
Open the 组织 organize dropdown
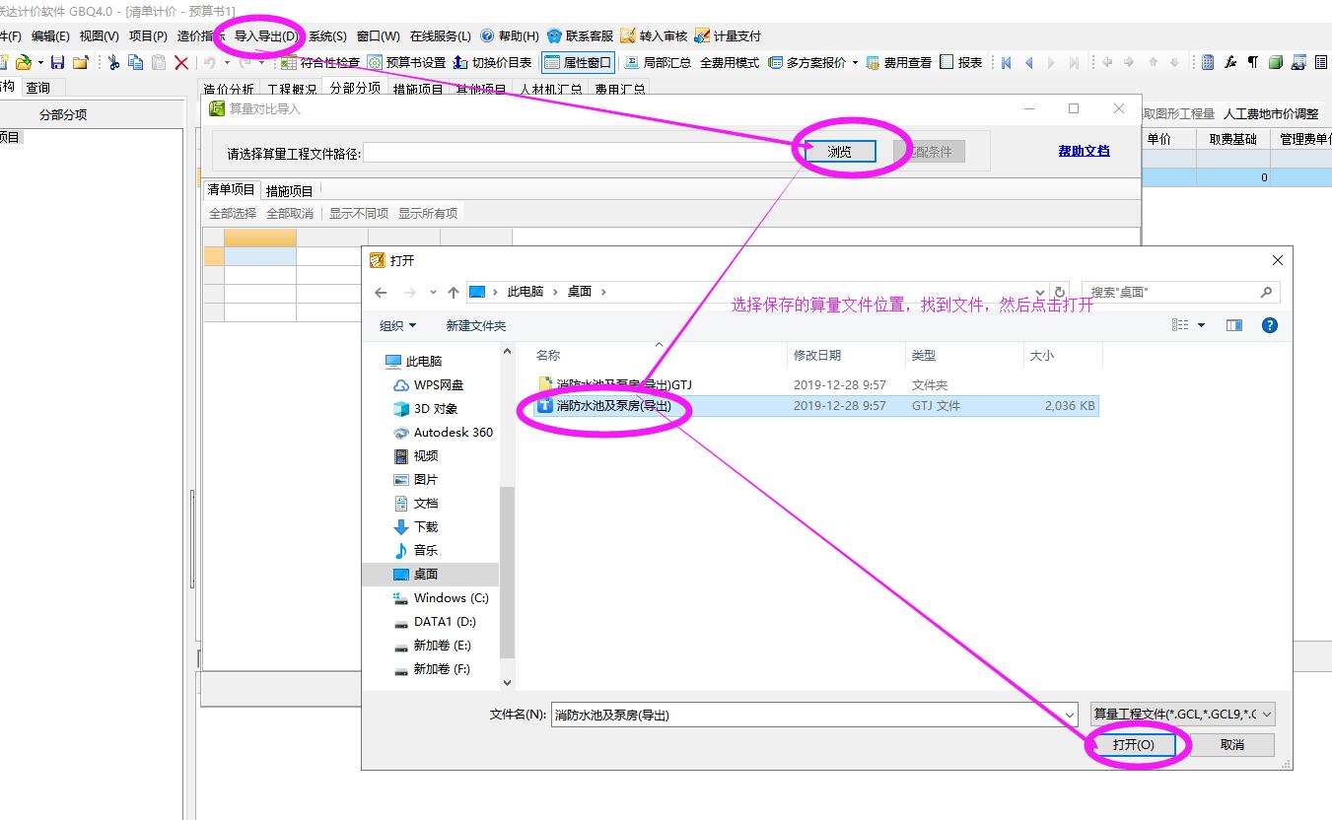click(398, 325)
